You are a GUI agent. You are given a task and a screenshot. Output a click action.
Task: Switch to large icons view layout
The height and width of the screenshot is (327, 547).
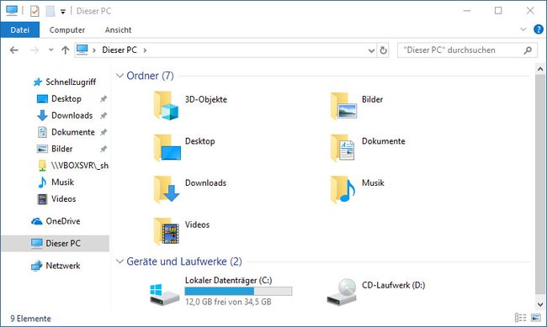(536, 318)
